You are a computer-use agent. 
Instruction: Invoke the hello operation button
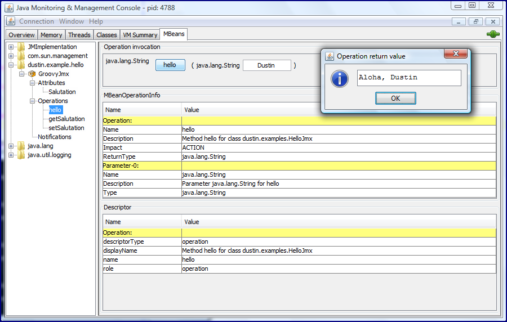pyautogui.click(x=170, y=65)
